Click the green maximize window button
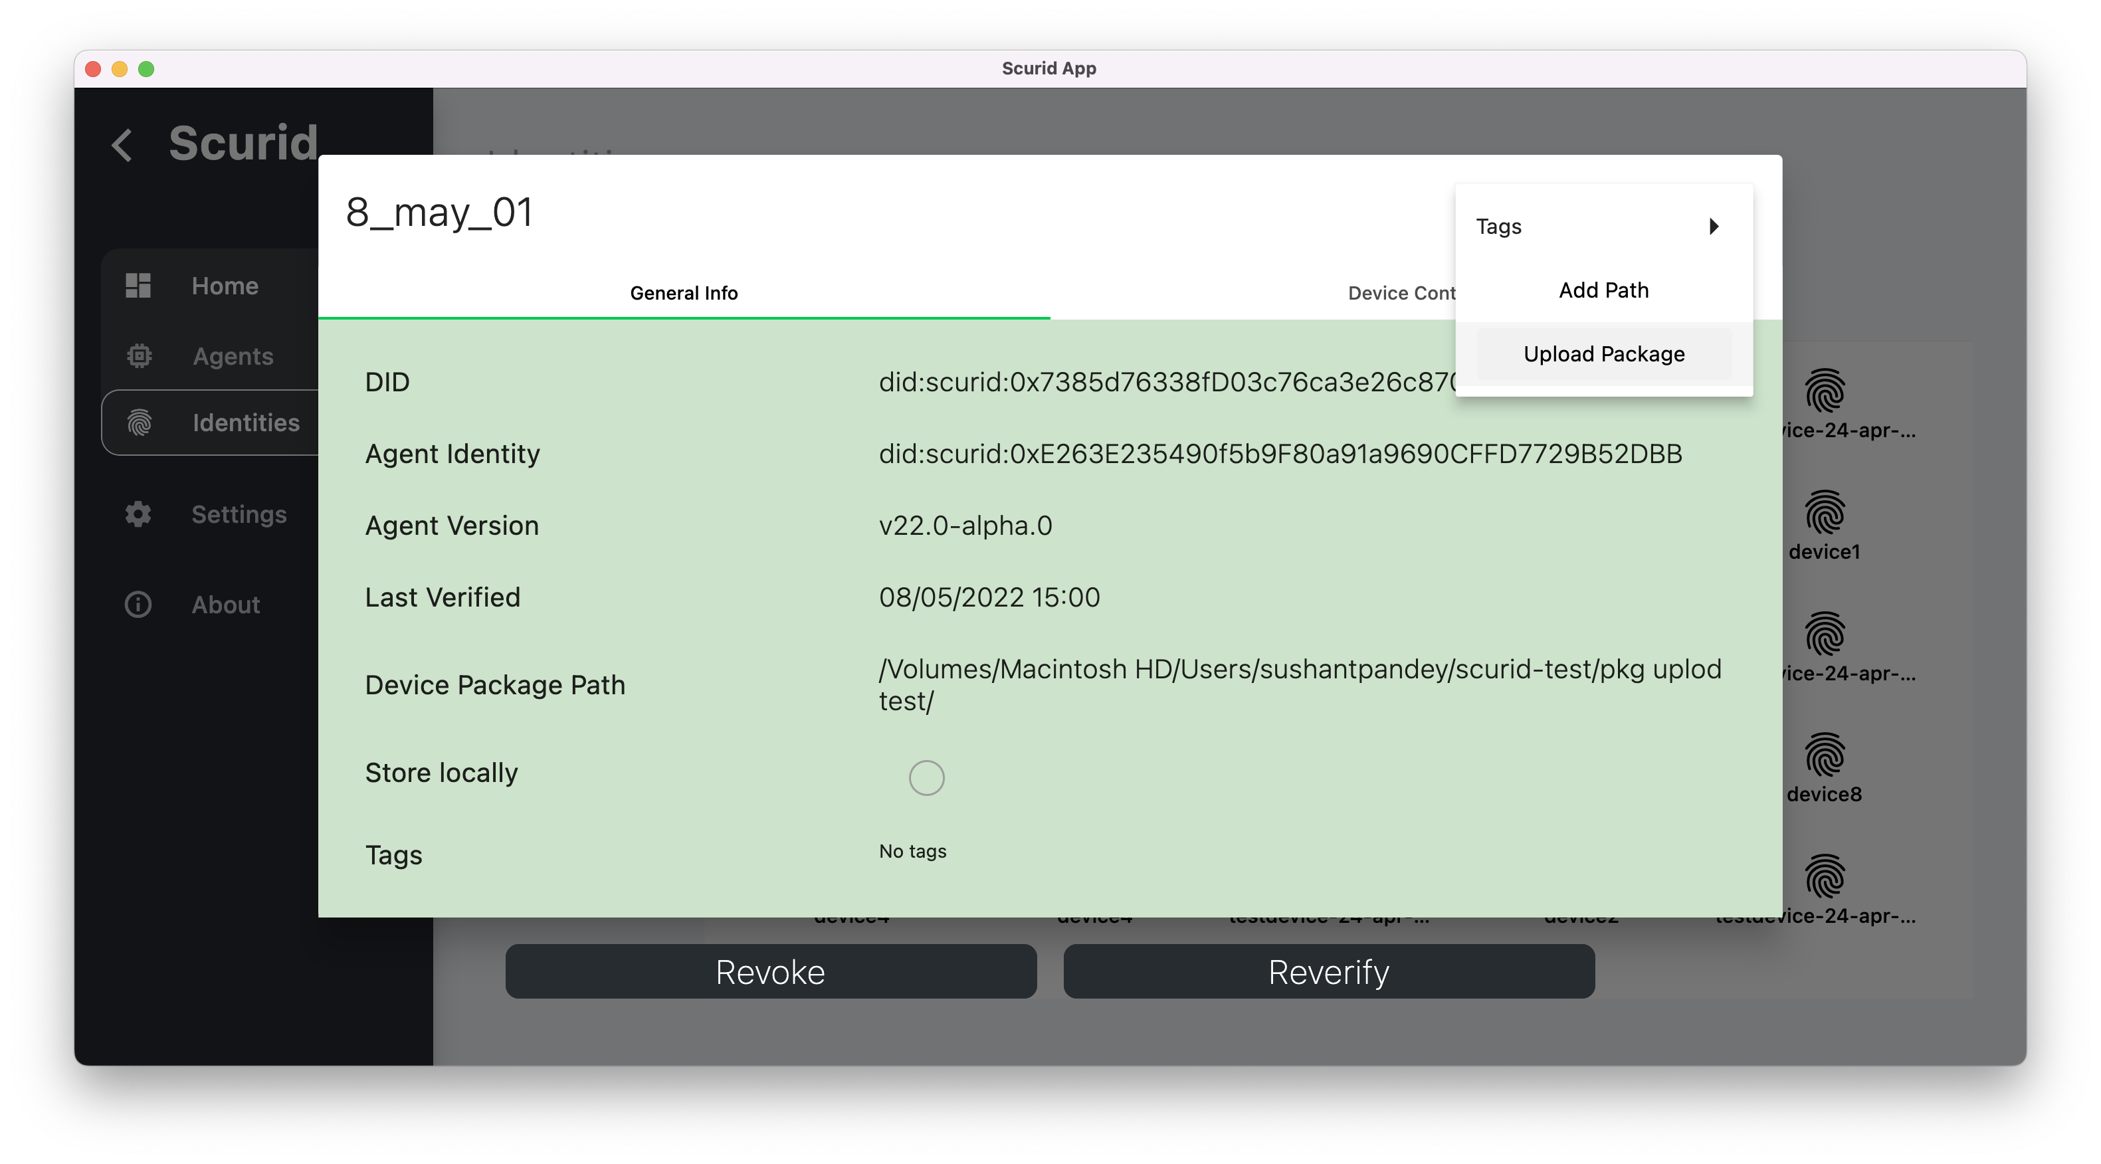Screen dimensions: 2101x1164 coord(146,68)
